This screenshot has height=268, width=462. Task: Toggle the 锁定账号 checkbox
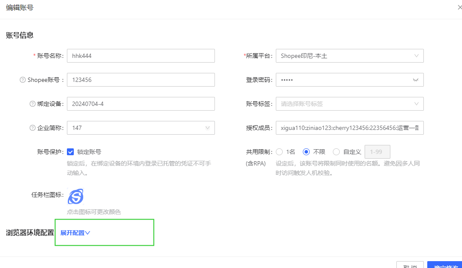pyautogui.click(x=71, y=152)
